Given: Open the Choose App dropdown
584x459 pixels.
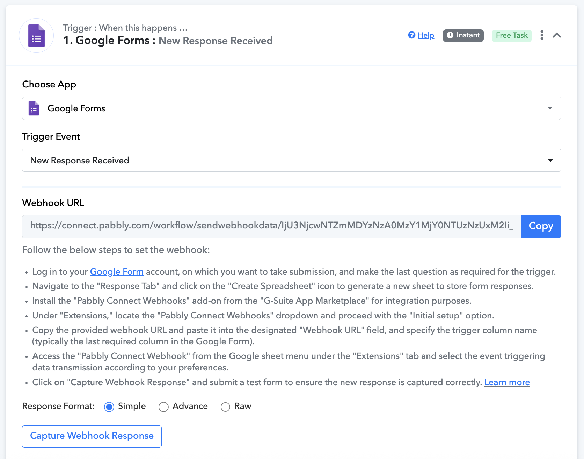Looking at the screenshot, I should pyautogui.click(x=291, y=108).
